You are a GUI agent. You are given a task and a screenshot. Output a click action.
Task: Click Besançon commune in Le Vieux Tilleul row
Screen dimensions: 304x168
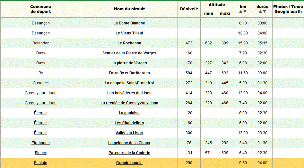click(x=41, y=33)
